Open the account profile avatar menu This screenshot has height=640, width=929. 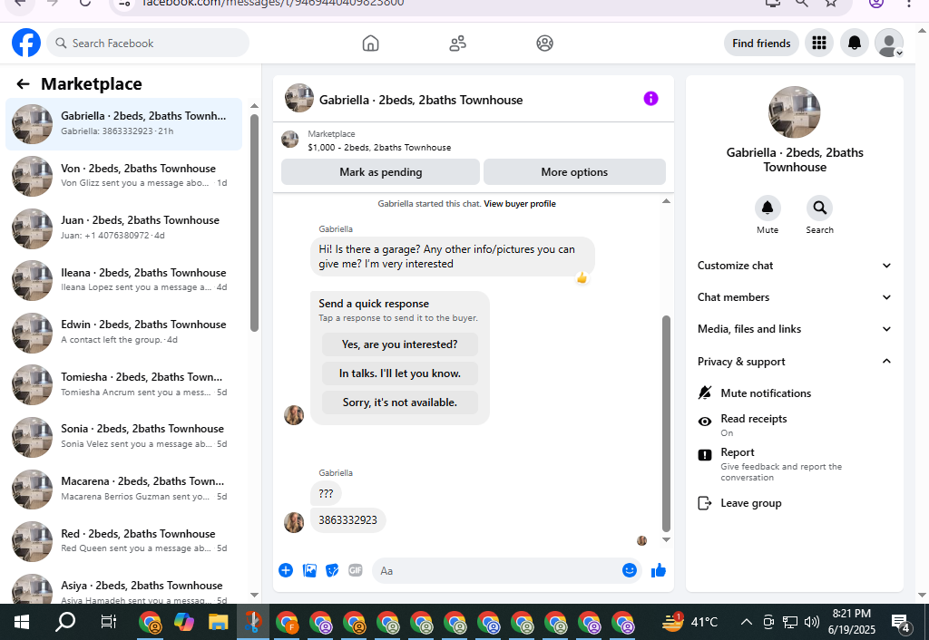[x=889, y=43]
